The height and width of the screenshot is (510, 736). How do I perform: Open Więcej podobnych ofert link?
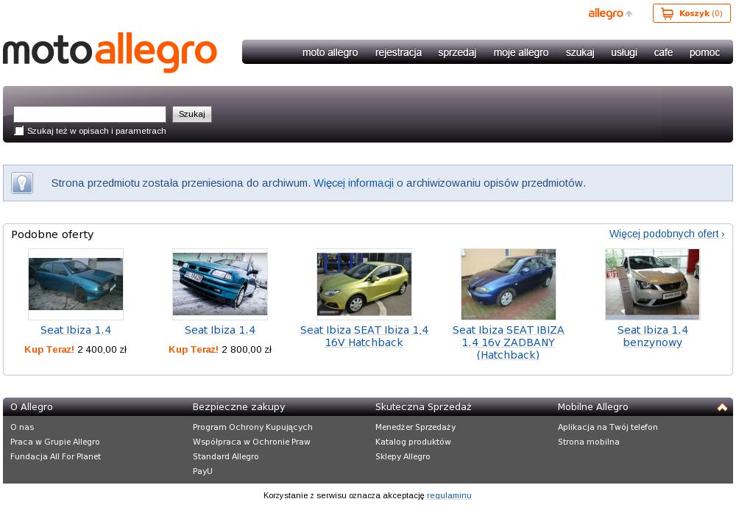(667, 234)
